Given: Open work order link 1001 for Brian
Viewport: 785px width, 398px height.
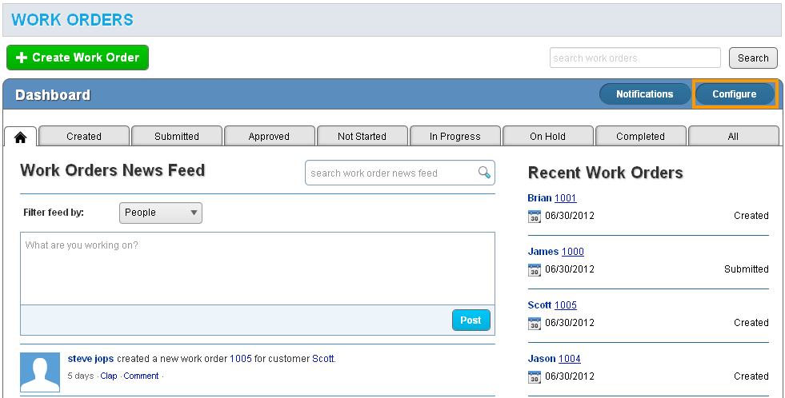Looking at the screenshot, I should [x=565, y=198].
